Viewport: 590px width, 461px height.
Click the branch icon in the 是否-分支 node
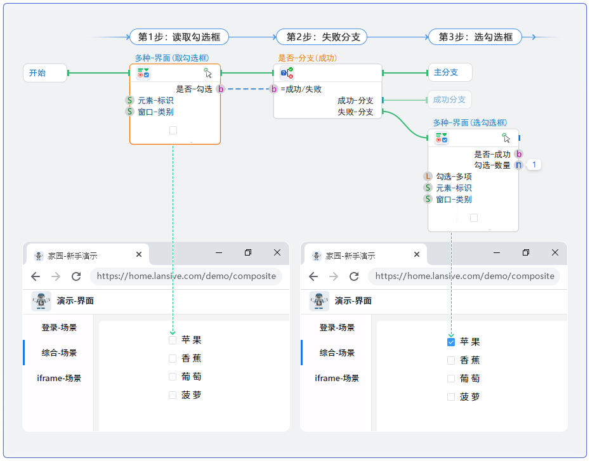287,73
